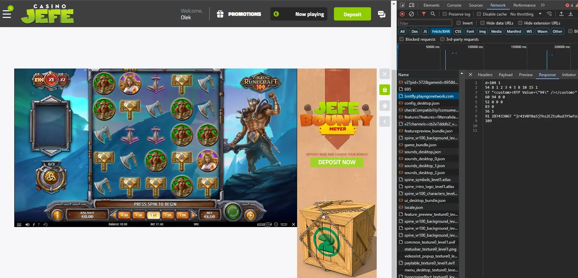This screenshot has width=578, height=278.
Task: Start autoplay with the orange play button
Action: pyautogui.click(x=250, y=216)
